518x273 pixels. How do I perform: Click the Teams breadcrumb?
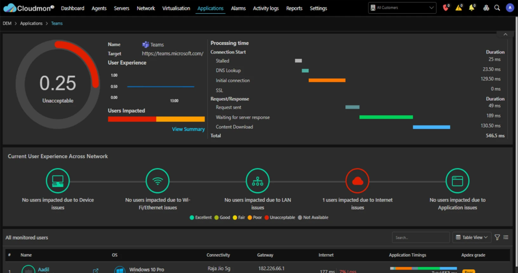57,23
